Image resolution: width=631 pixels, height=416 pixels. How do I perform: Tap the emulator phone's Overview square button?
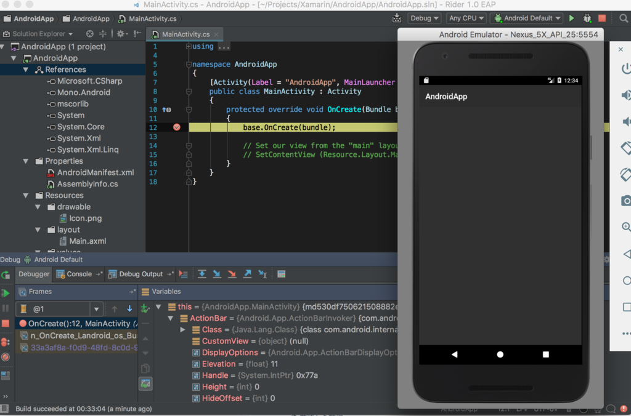point(546,354)
